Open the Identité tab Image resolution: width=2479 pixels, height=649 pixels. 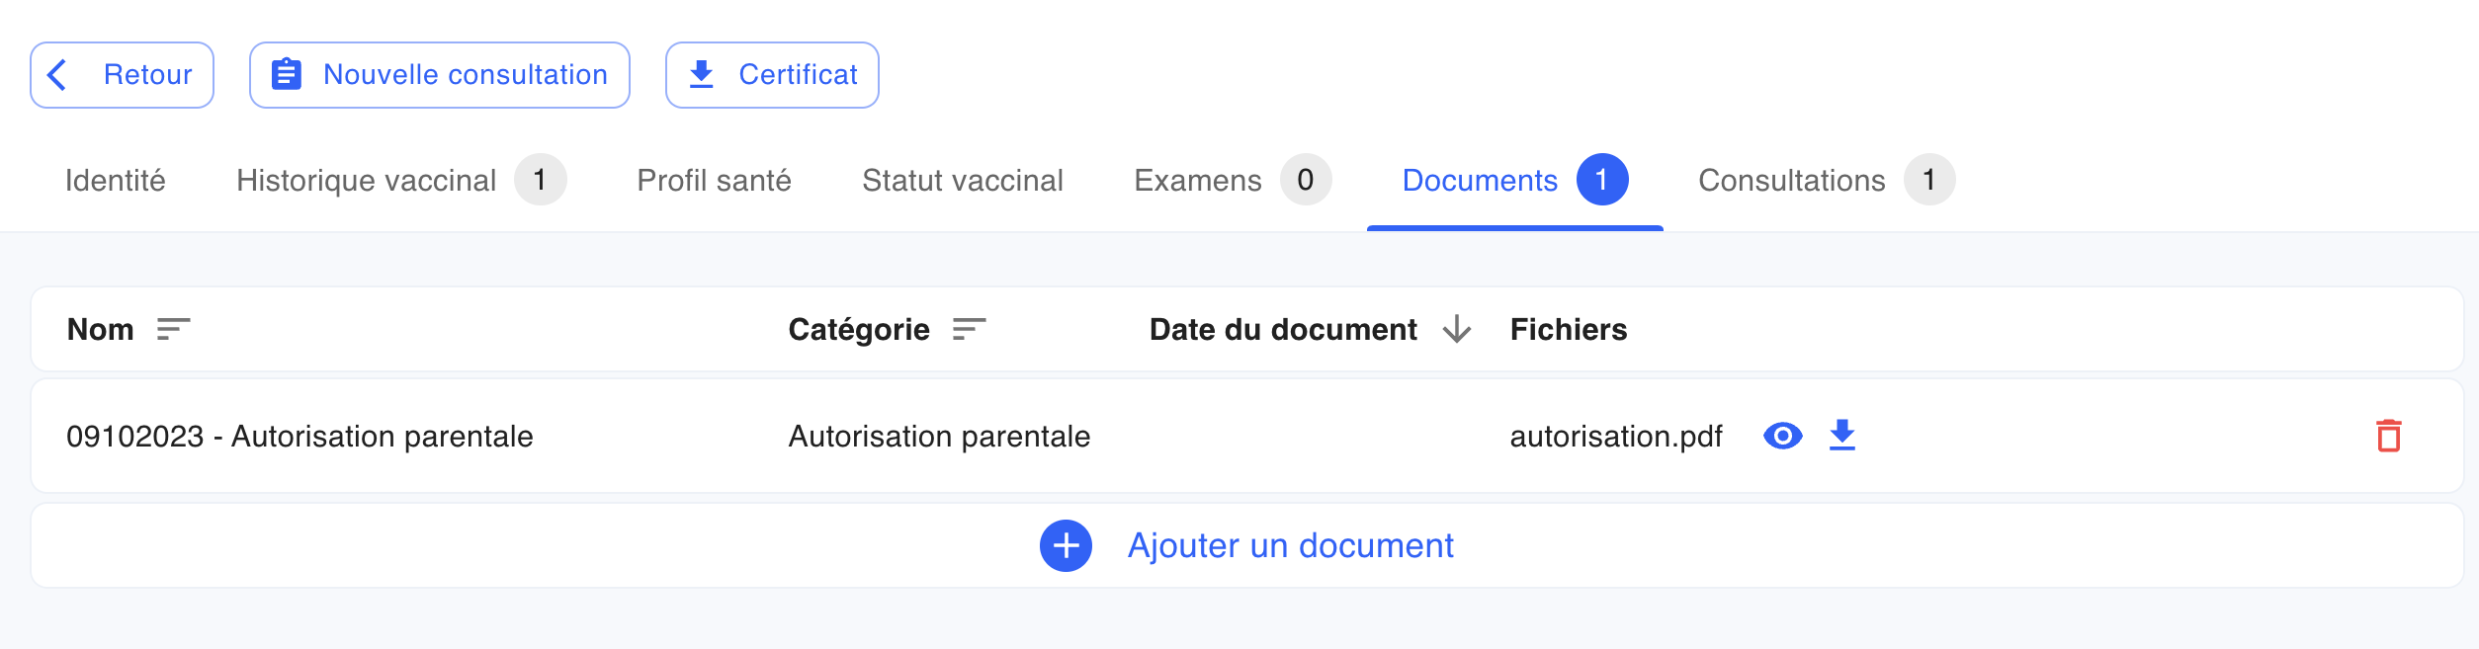(x=116, y=180)
